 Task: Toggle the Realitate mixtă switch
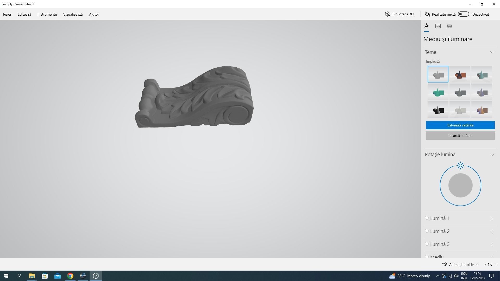click(464, 14)
